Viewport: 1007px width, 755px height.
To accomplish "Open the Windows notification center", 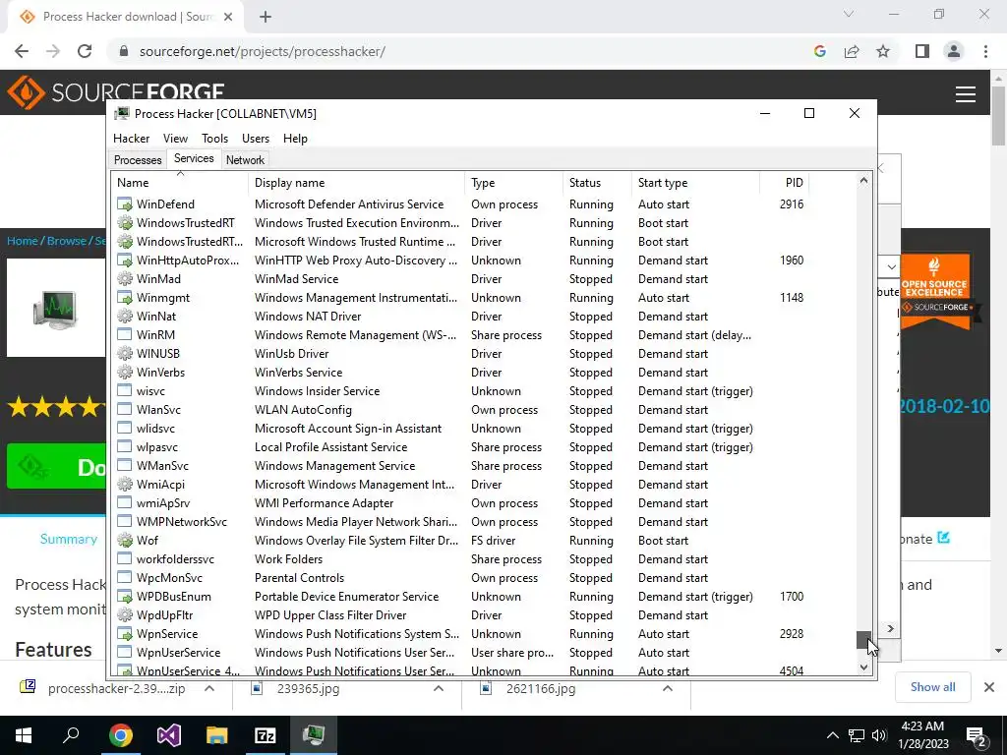I will point(976,735).
